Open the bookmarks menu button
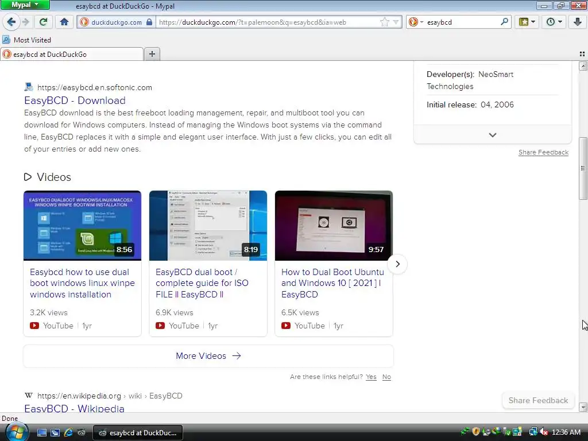The height and width of the screenshot is (441, 588). click(x=527, y=22)
